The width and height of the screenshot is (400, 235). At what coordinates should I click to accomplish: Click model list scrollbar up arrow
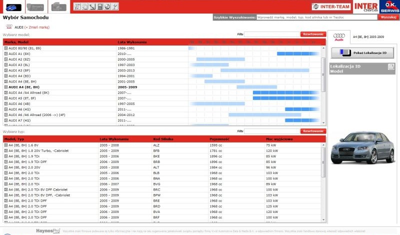(323, 48)
